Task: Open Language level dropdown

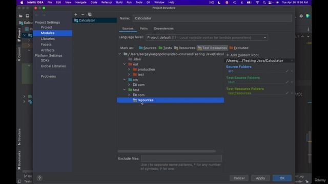Action: coord(207,37)
